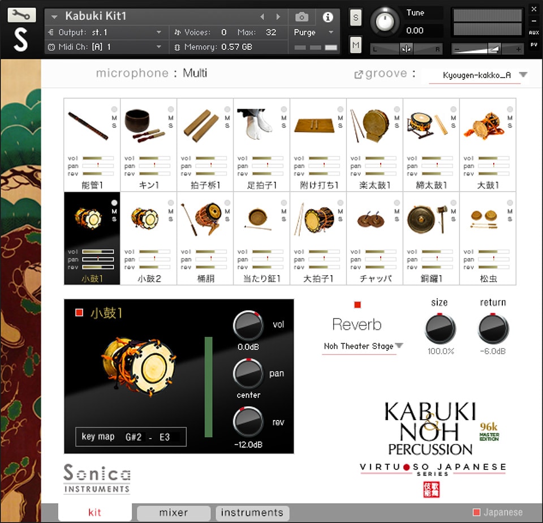This screenshot has width=543, height=523.
Task: Click the 小鼓1 rev -12.0dB value
Action: (248, 445)
